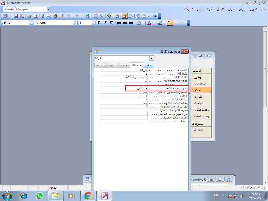Viewport: 268px width, 201px height.
Task: Insert a hyperlink using the globe icon
Action: pyautogui.click(x=88, y=16)
